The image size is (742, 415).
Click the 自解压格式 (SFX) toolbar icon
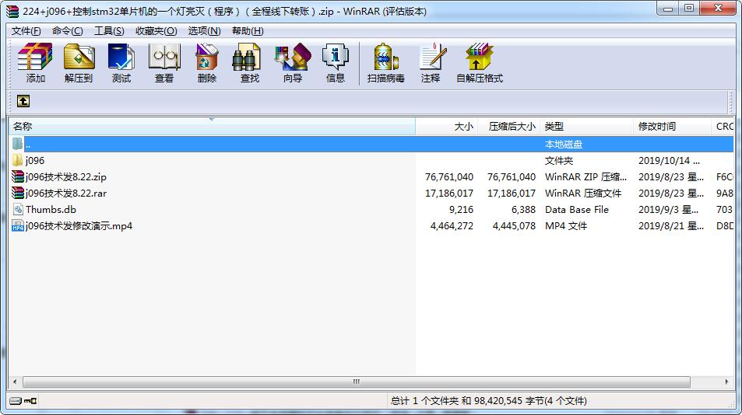pyautogui.click(x=479, y=57)
